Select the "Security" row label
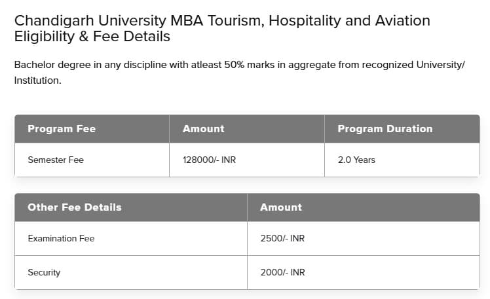Viewport: 490px width, 299px height. click(44, 272)
